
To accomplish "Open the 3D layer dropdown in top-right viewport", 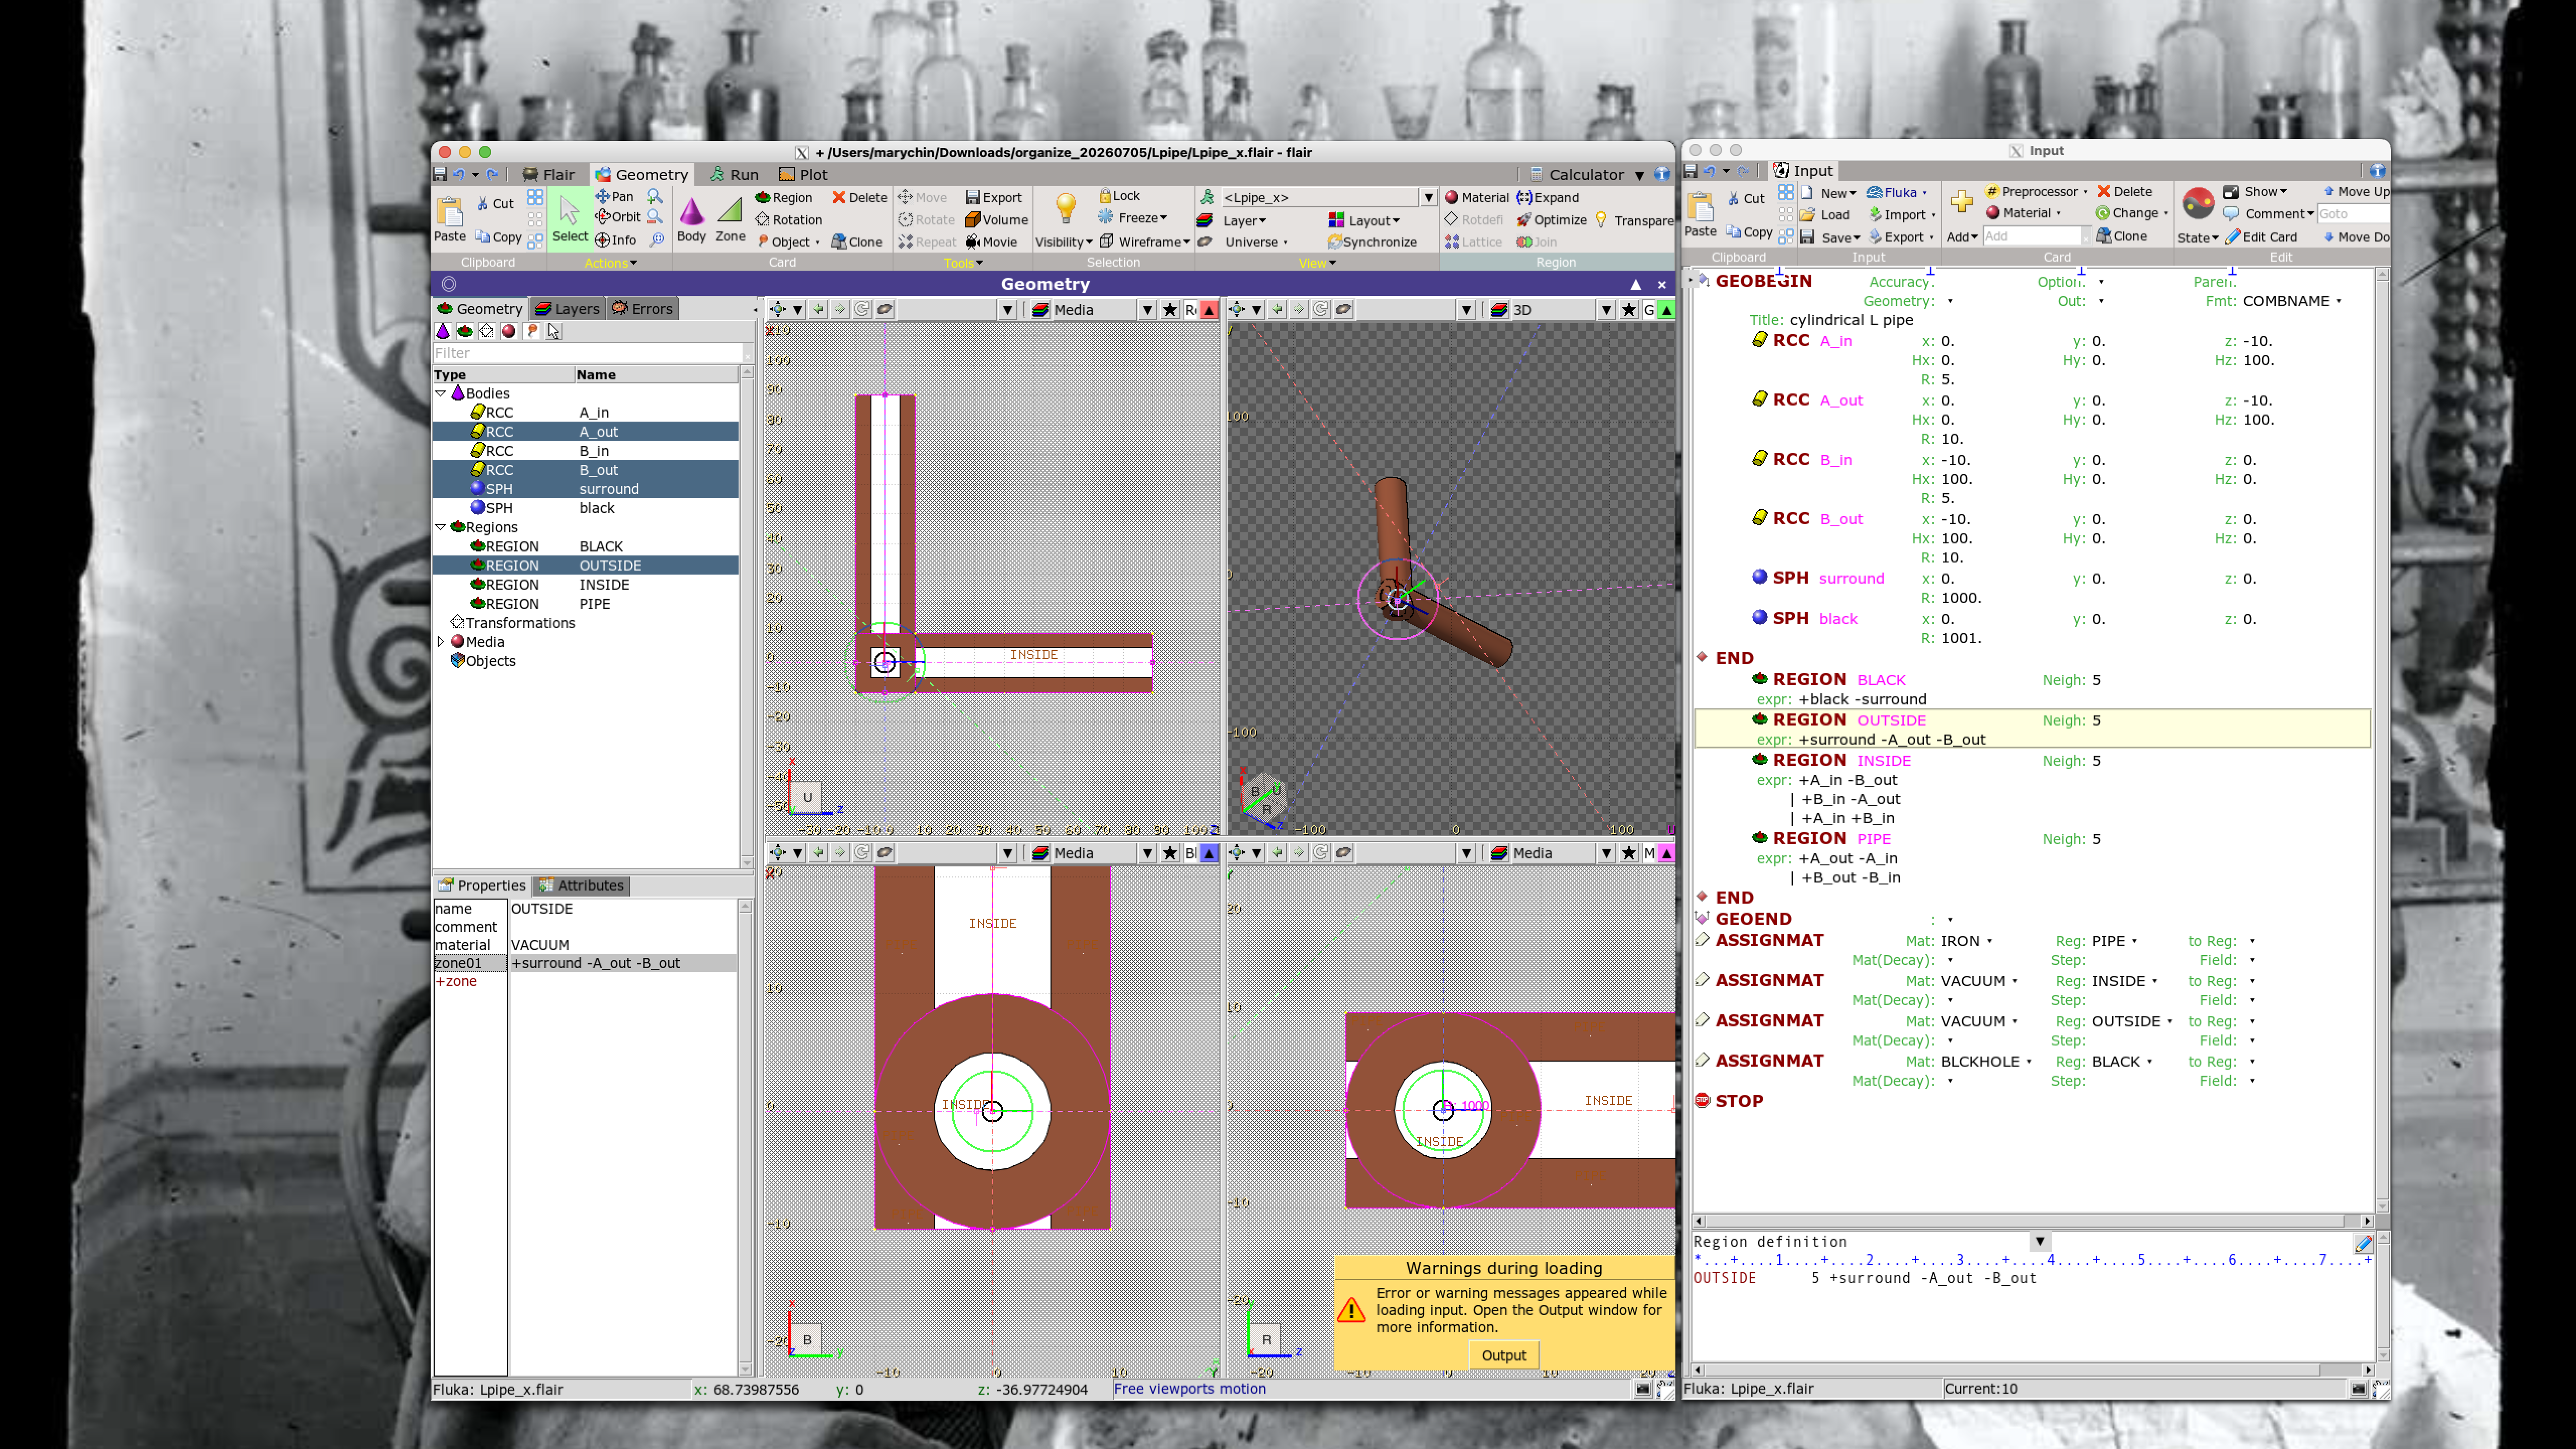I will [x=1606, y=310].
